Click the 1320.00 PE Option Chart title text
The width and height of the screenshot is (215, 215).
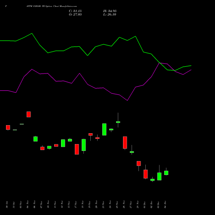click(52, 6)
